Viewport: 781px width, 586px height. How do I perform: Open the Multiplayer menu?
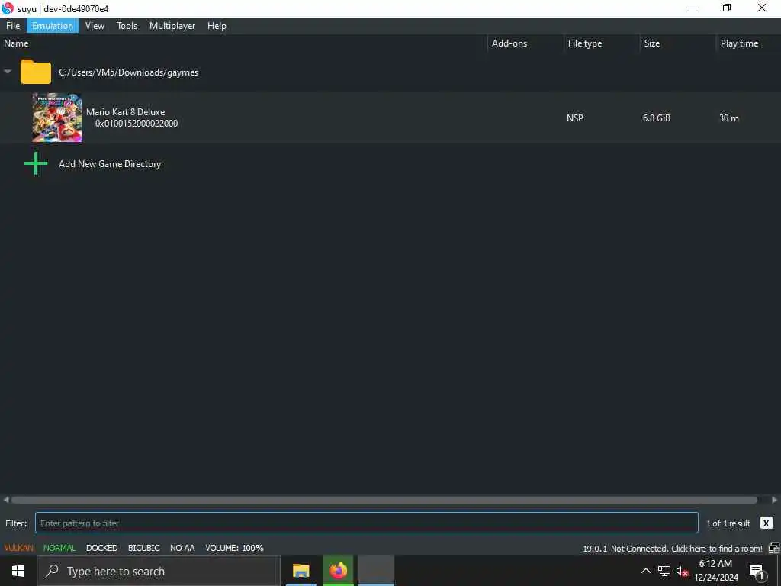(x=172, y=26)
